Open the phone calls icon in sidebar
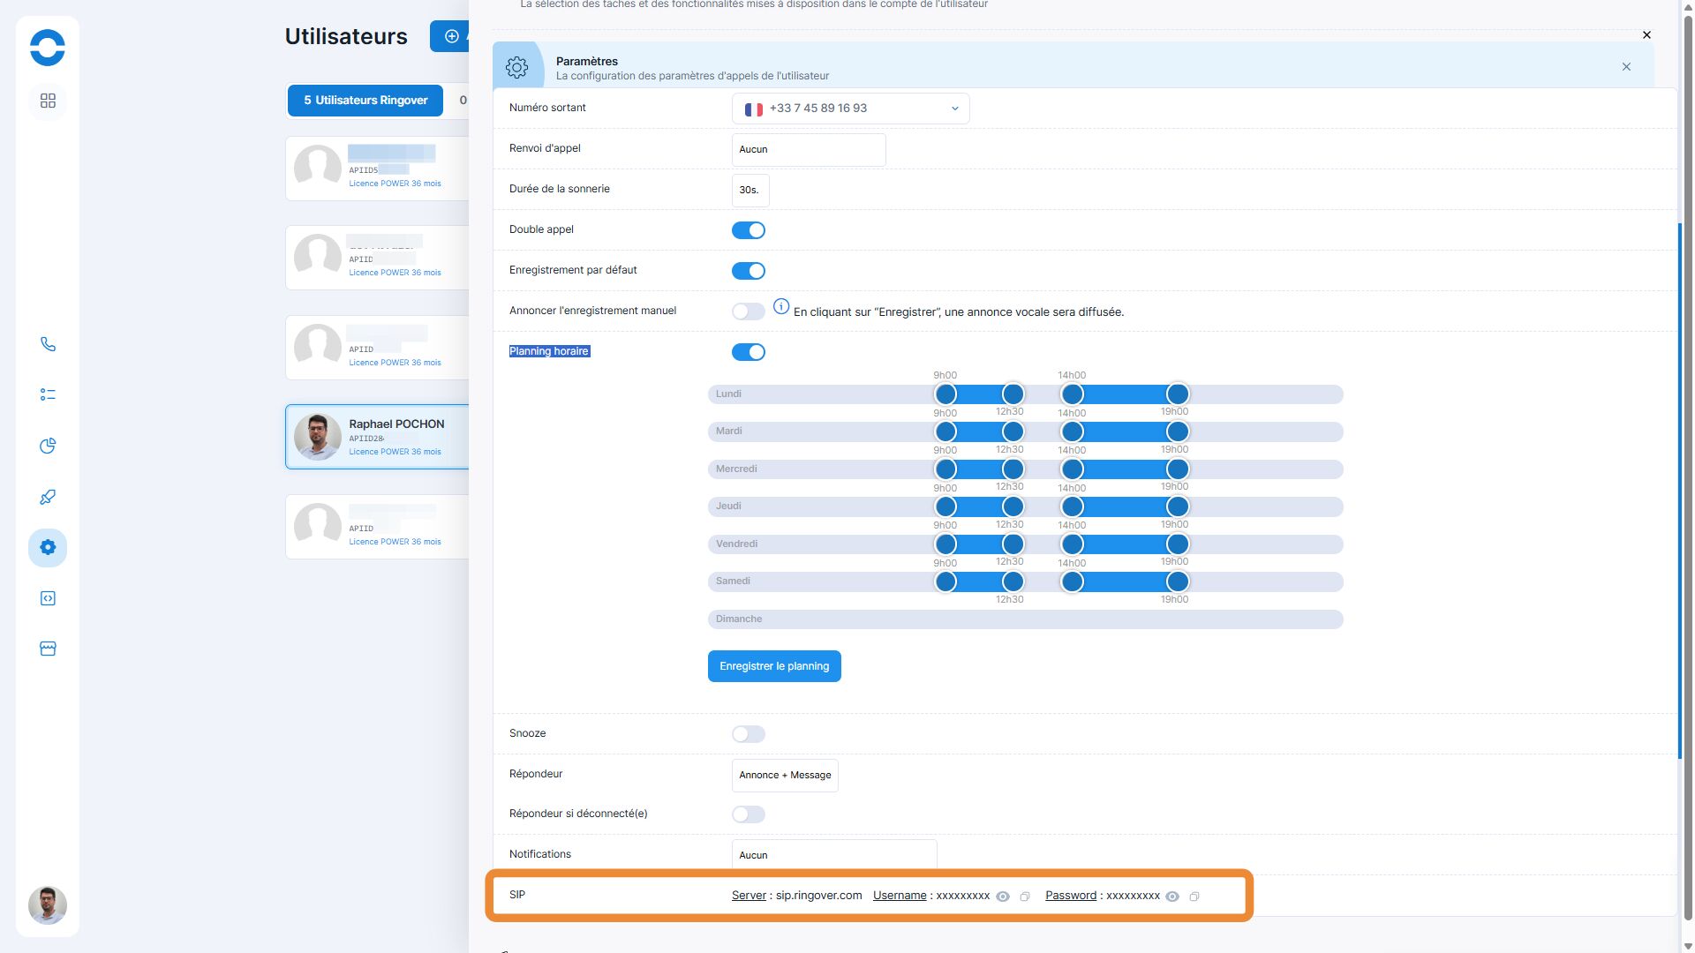Image resolution: width=1695 pixels, height=953 pixels. click(48, 344)
